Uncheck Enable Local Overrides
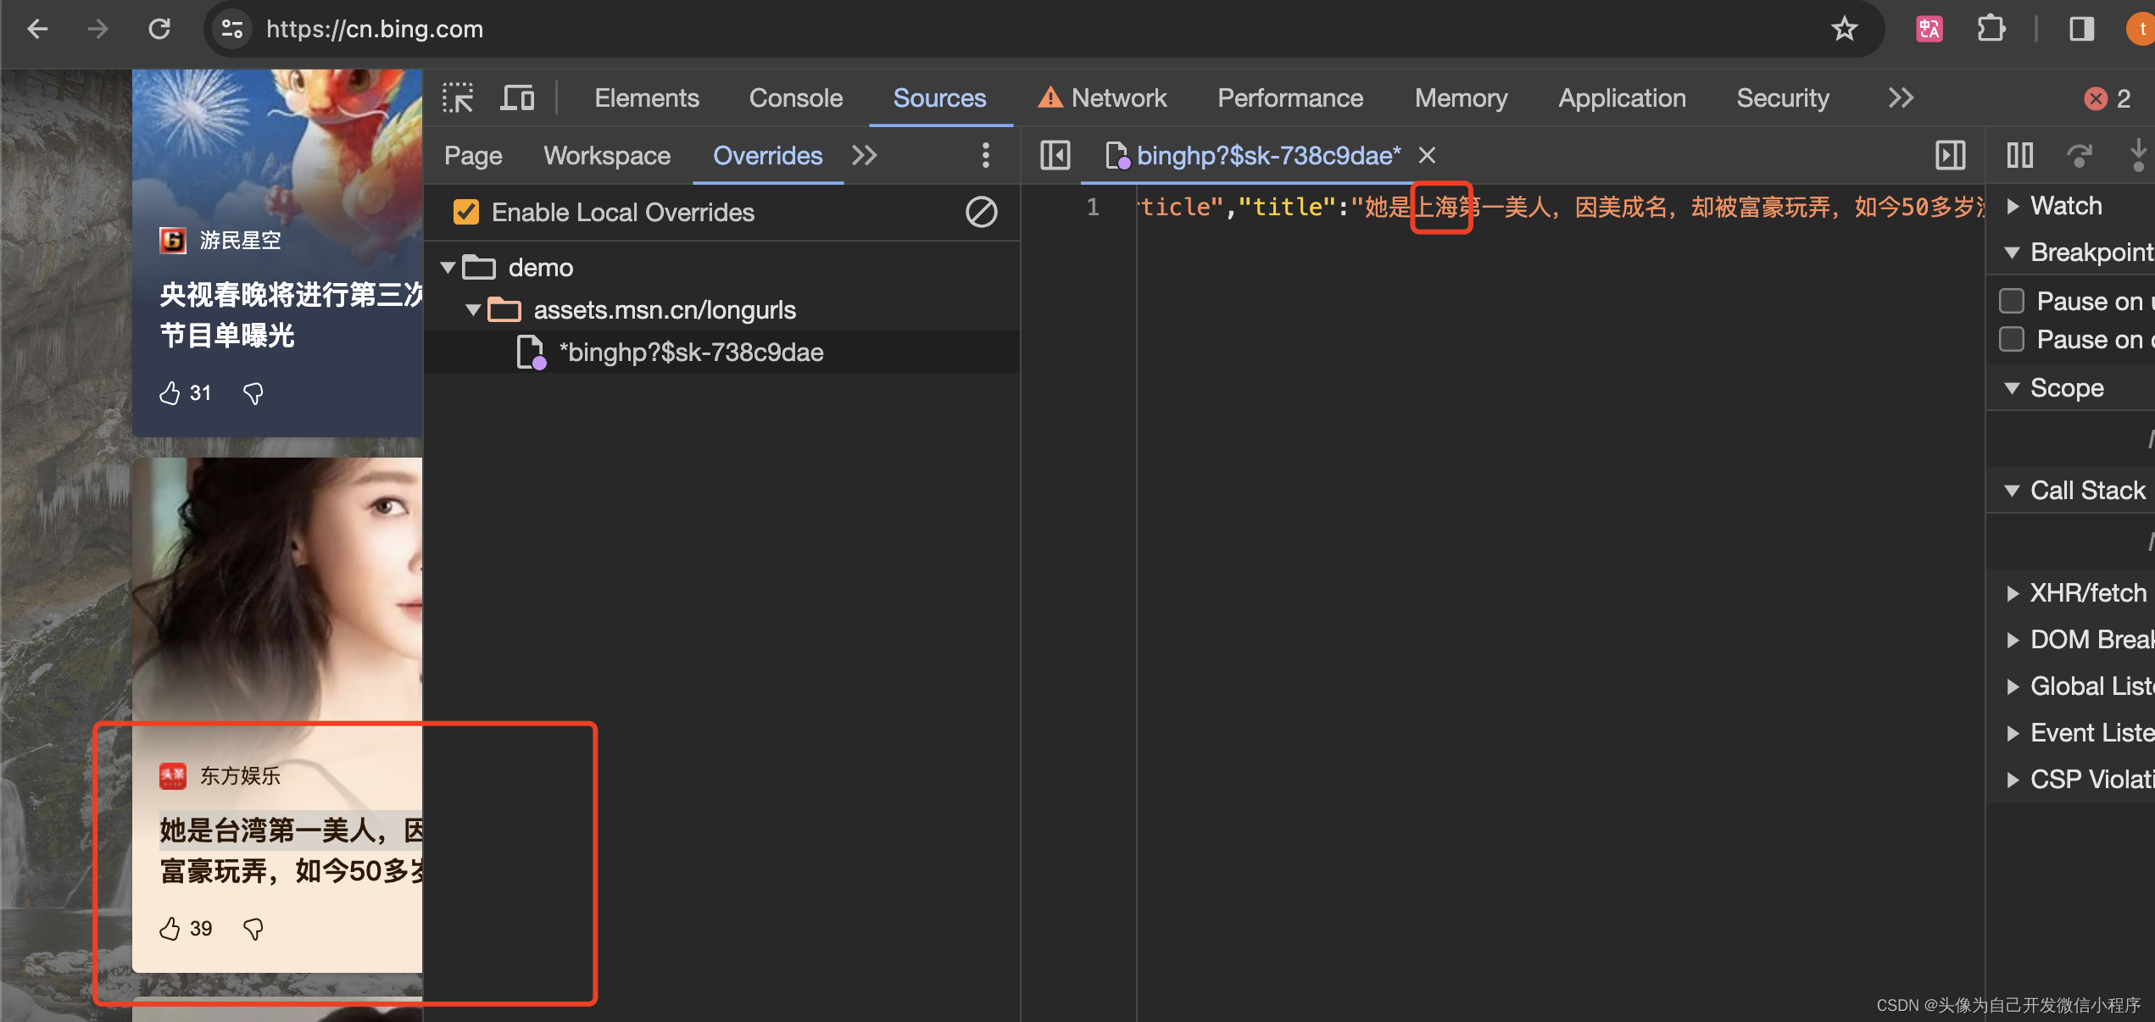Image resolution: width=2155 pixels, height=1022 pixels. coord(466,212)
